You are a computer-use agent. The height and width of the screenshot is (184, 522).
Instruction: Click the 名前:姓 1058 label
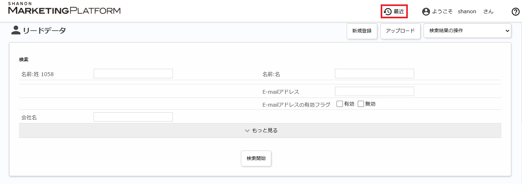click(37, 74)
